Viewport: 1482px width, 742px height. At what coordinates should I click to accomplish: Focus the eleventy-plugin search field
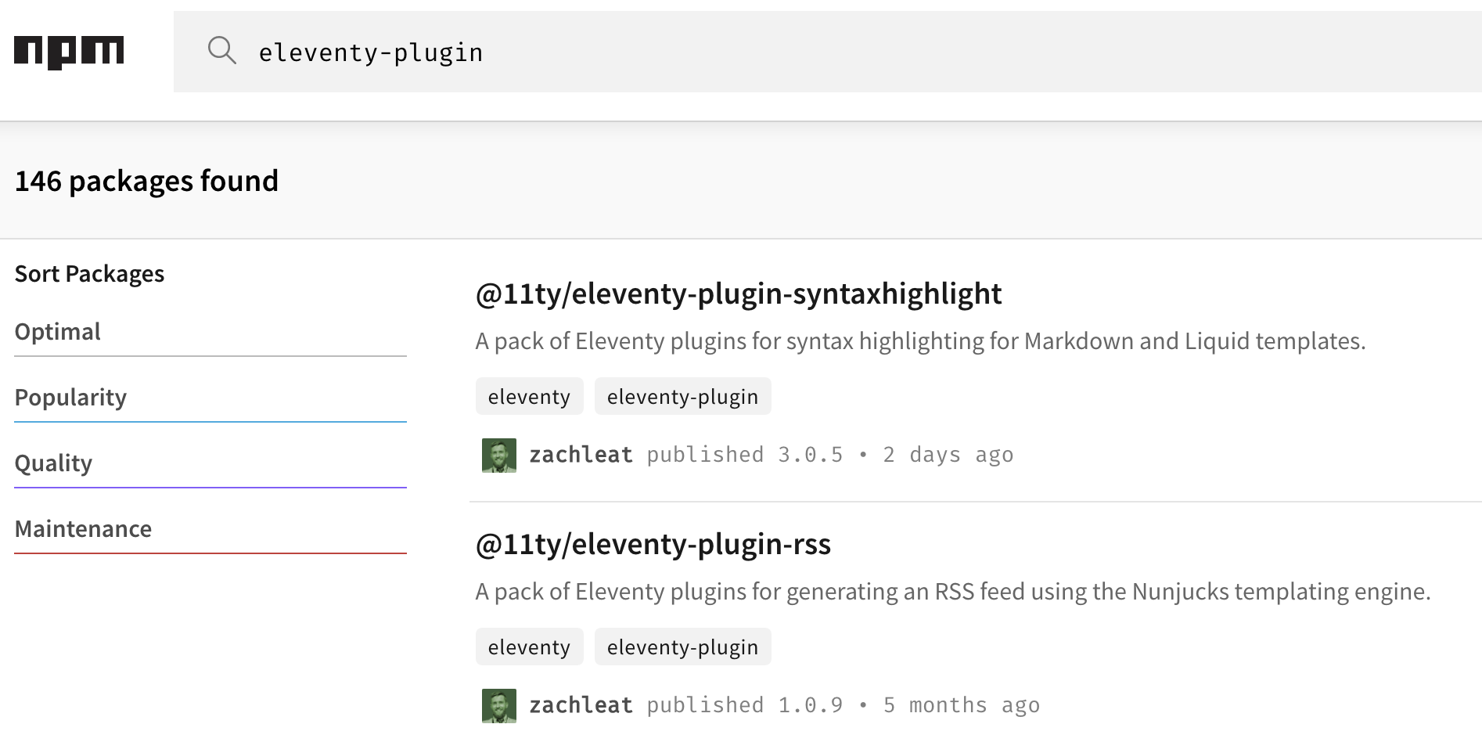828,52
